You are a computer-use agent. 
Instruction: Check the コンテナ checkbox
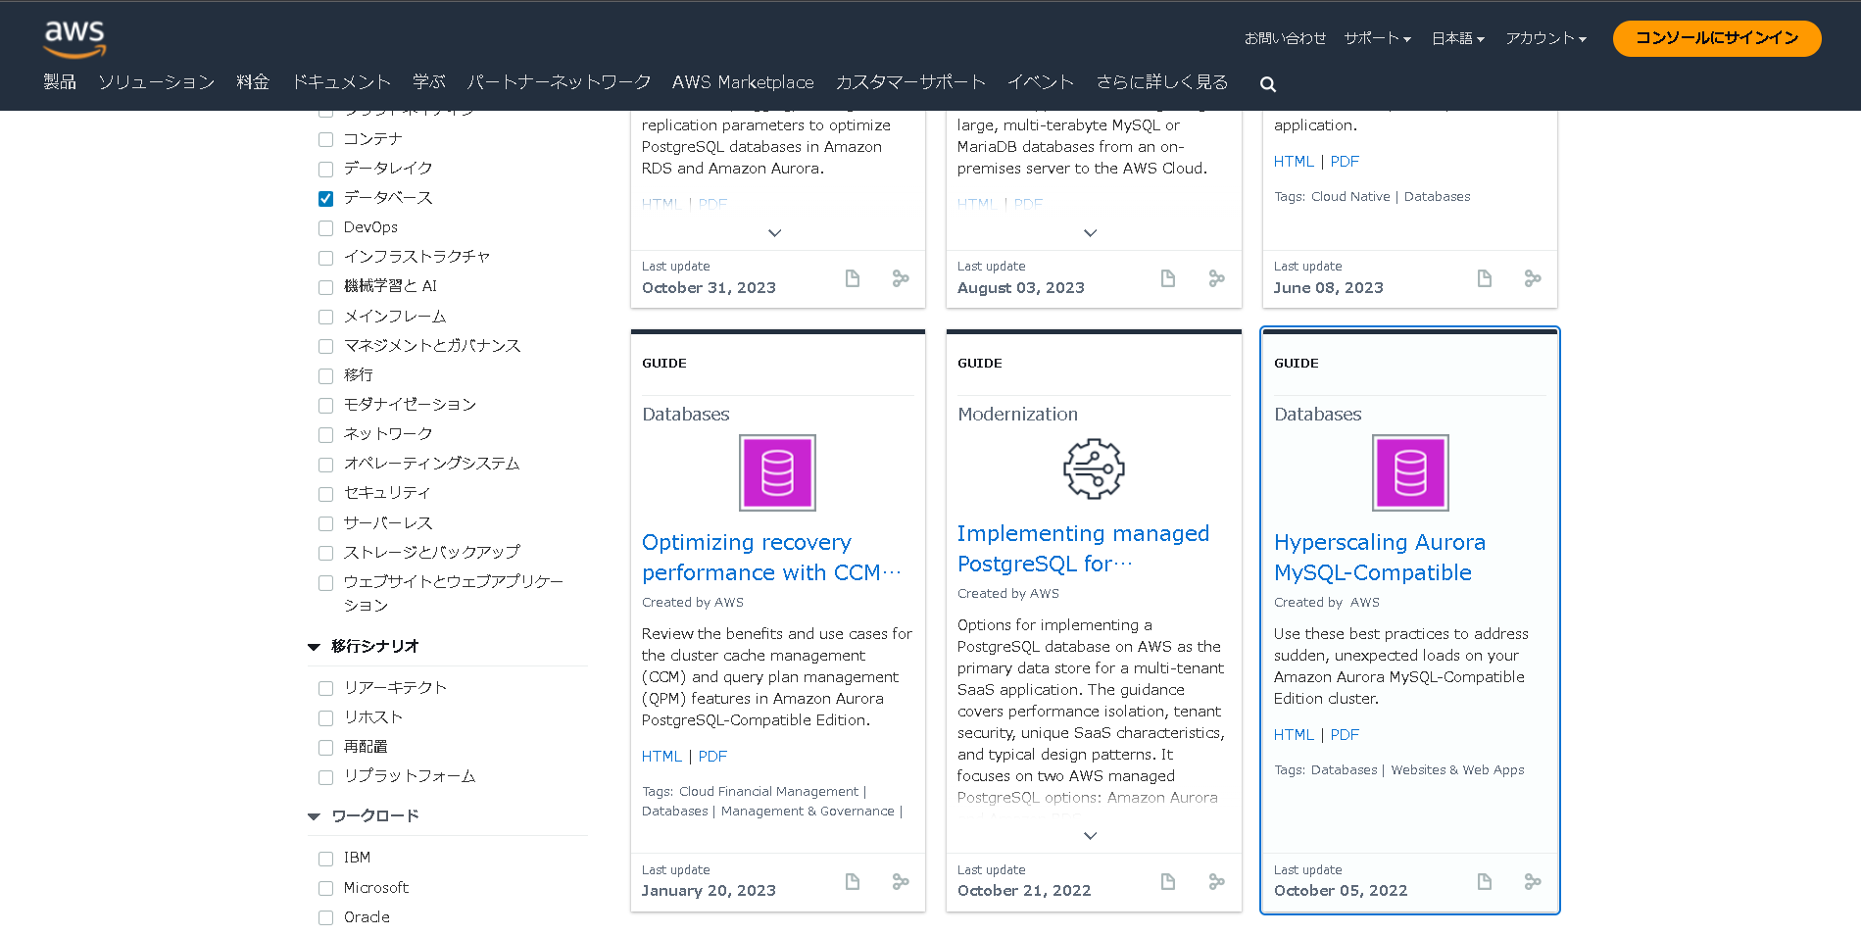tap(325, 140)
